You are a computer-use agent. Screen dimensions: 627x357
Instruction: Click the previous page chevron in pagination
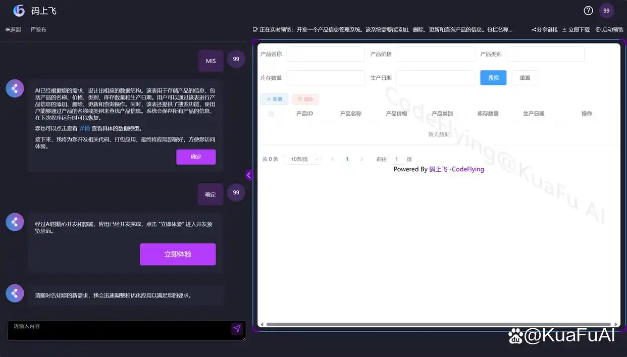pos(332,159)
